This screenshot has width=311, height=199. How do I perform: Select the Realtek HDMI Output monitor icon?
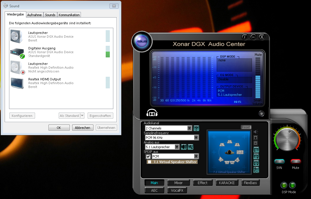point(17,83)
